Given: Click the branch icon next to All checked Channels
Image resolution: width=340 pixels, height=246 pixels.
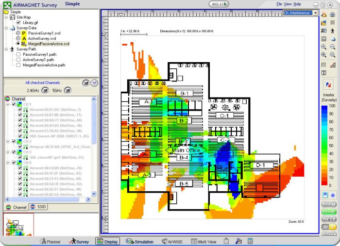Looking at the screenshot, I should (x=94, y=83).
